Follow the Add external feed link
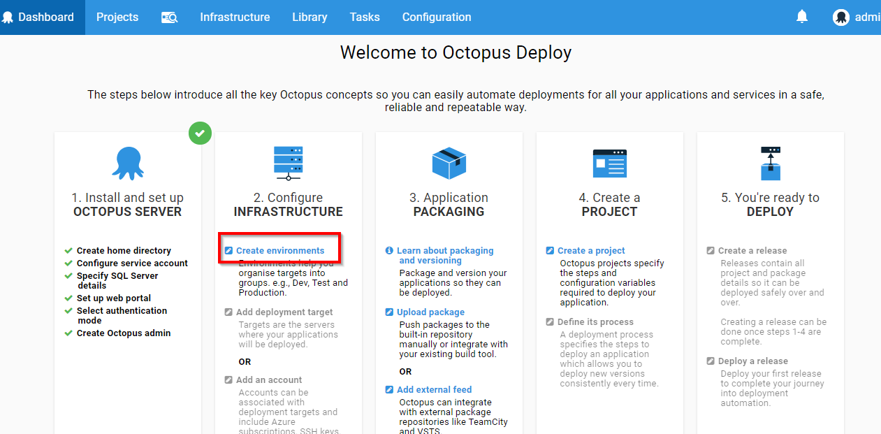 point(434,389)
